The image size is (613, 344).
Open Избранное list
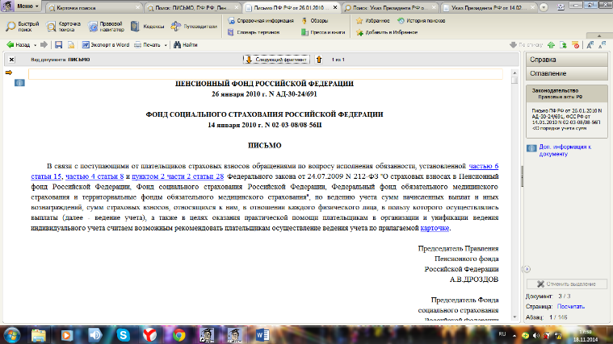pyautogui.click(x=373, y=21)
